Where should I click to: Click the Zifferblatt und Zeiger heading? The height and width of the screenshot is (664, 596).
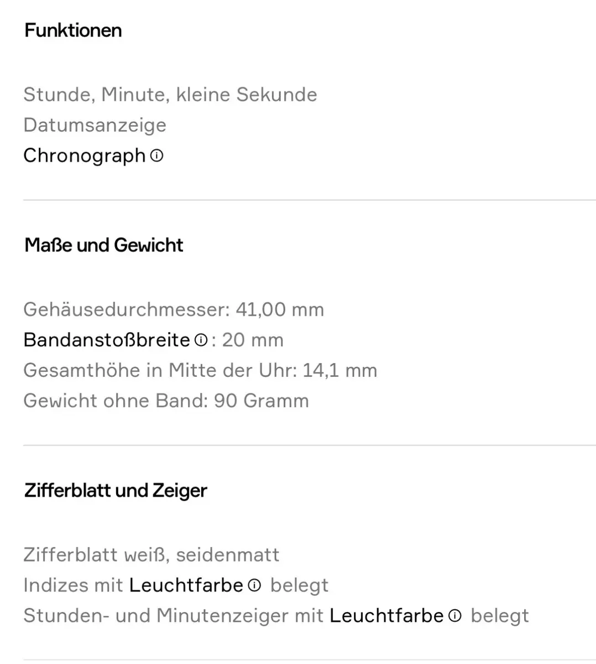pyautogui.click(x=116, y=490)
